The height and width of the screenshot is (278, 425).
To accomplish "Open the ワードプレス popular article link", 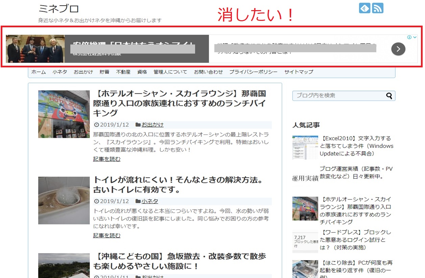I will tap(355, 240).
